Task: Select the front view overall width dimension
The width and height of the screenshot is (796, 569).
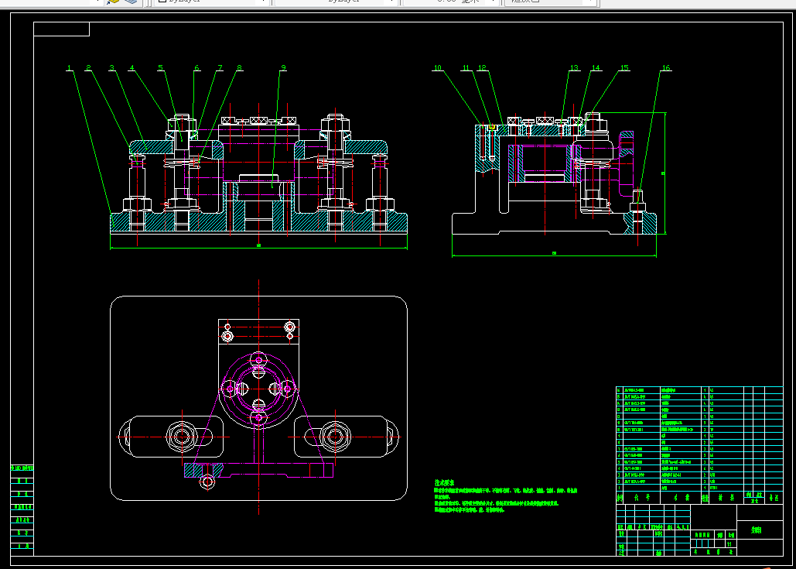Action: pos(258,247)
